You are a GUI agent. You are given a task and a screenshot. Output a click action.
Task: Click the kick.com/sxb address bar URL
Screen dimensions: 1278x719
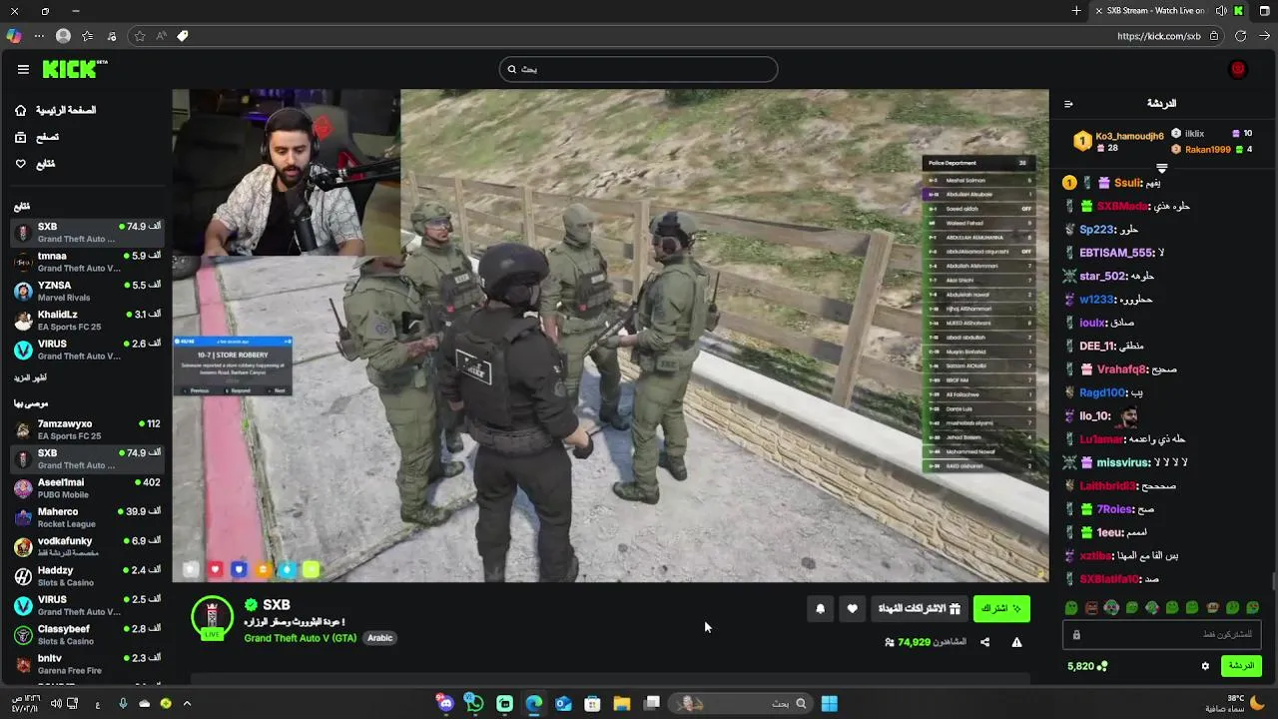[1158, 36]
